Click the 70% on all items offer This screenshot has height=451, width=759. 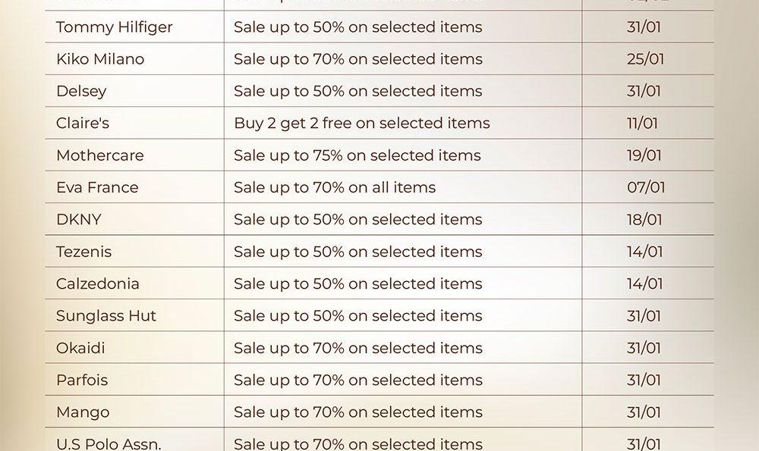coord(335,187)
